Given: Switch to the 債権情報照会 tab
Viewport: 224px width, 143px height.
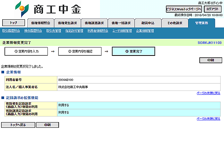Looking at the screenshot, I should click(41, 23).
